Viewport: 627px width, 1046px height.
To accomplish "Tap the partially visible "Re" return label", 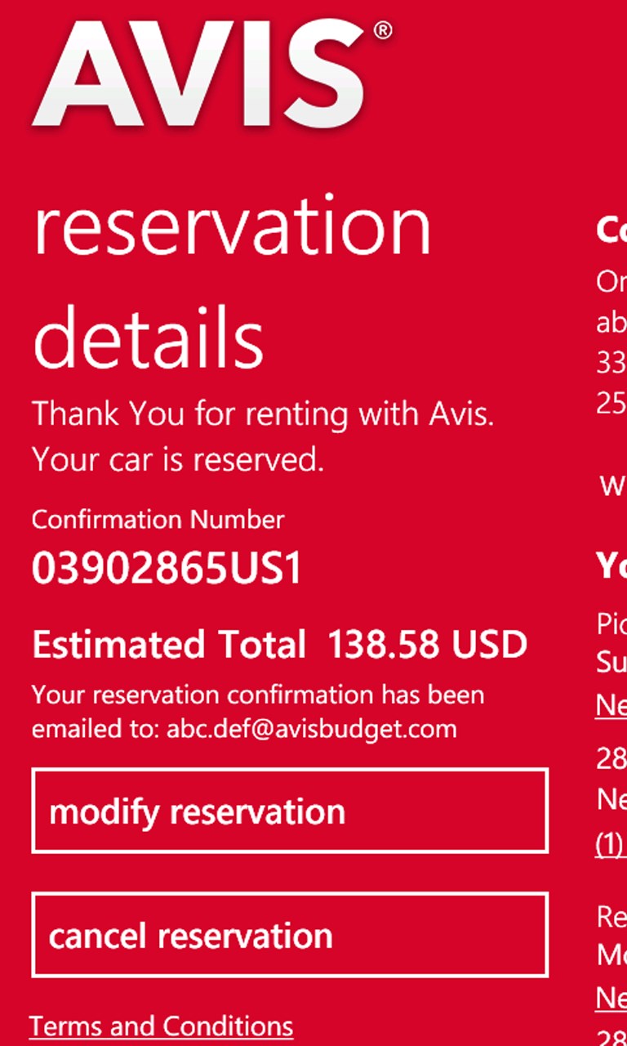I will pyautogui.click(x=612, y=918).
